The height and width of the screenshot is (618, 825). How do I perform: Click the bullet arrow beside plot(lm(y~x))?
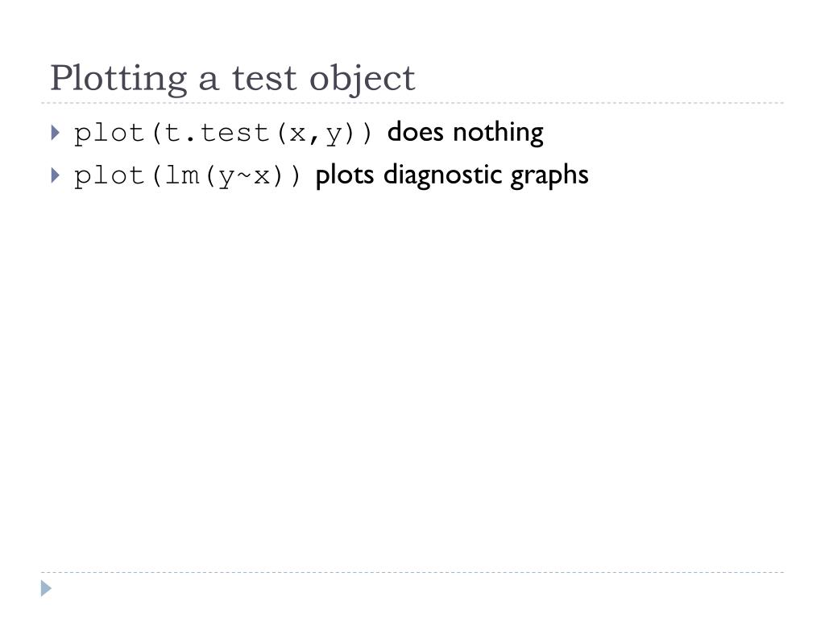coord(56,175)
